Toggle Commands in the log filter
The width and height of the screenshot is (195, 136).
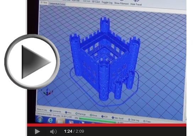tap(55, 111)
